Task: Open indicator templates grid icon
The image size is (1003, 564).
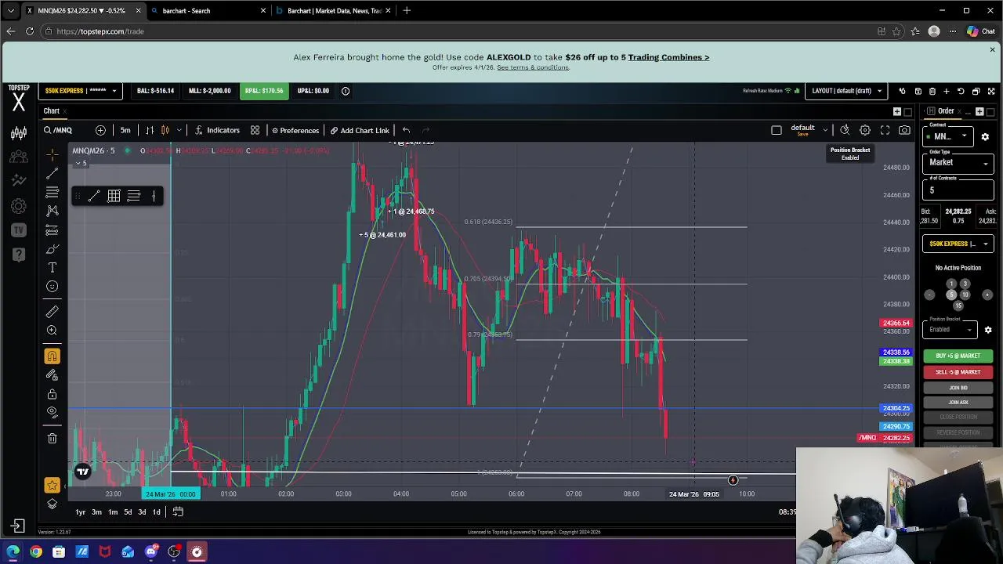Action: pos(255,130)
